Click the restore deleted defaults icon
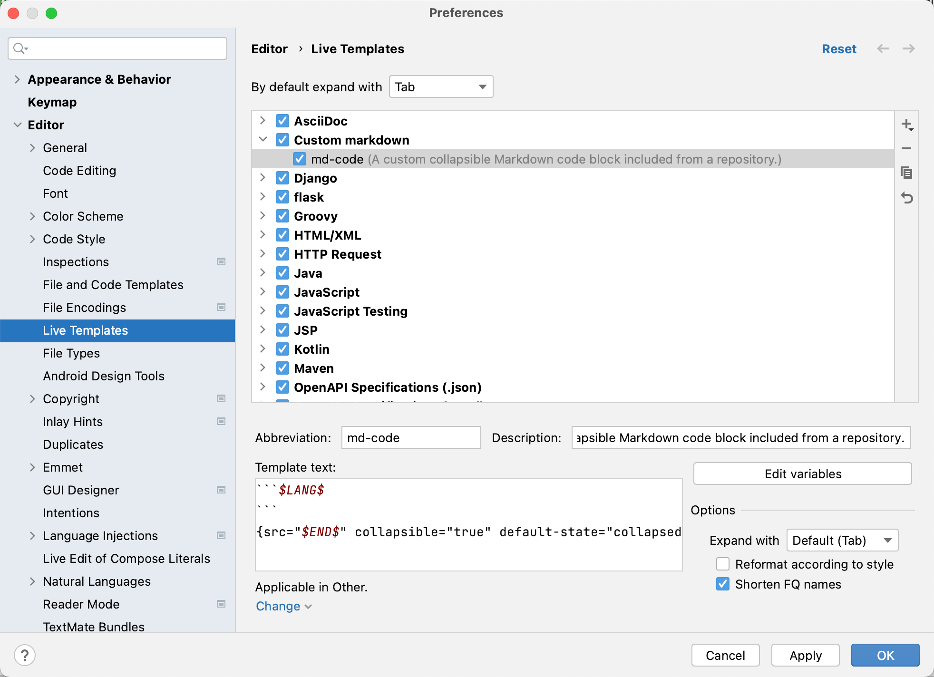 tap(906, 197)
